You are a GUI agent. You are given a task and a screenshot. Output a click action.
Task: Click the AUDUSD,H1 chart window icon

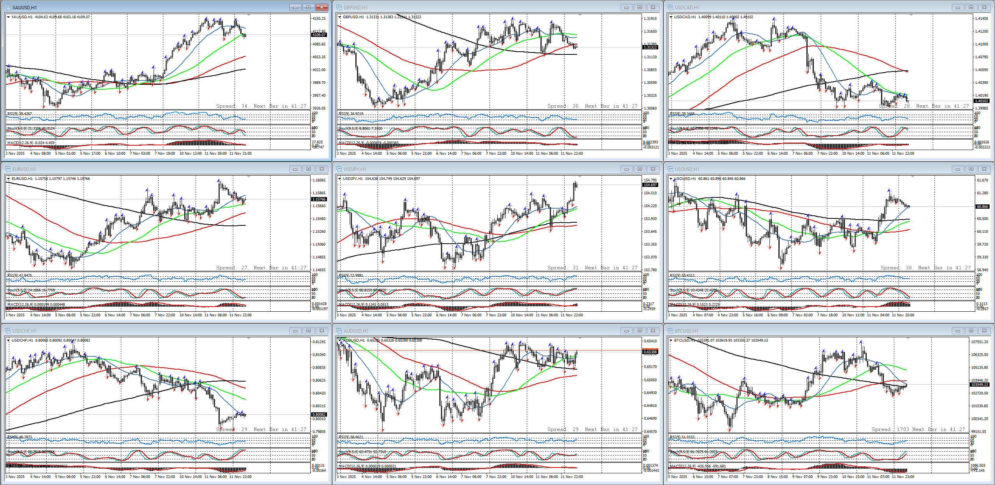click(x=339, y=331)
